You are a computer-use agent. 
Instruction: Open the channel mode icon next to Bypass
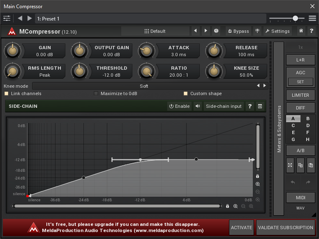(x=257, y=31)
